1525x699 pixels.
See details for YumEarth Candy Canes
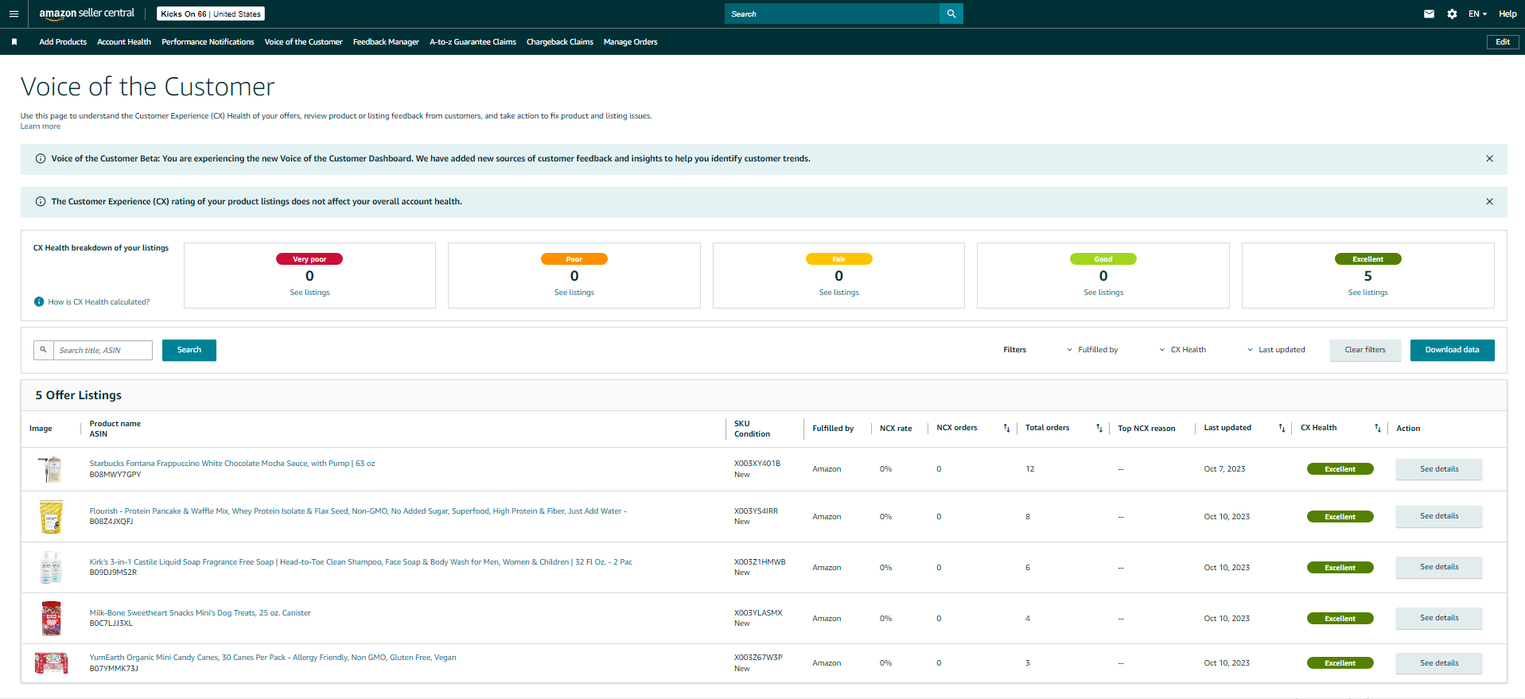coord(1439,663)
